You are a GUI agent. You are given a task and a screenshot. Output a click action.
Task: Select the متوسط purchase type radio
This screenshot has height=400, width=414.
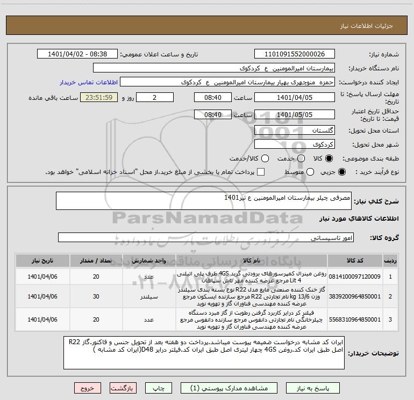310,172
